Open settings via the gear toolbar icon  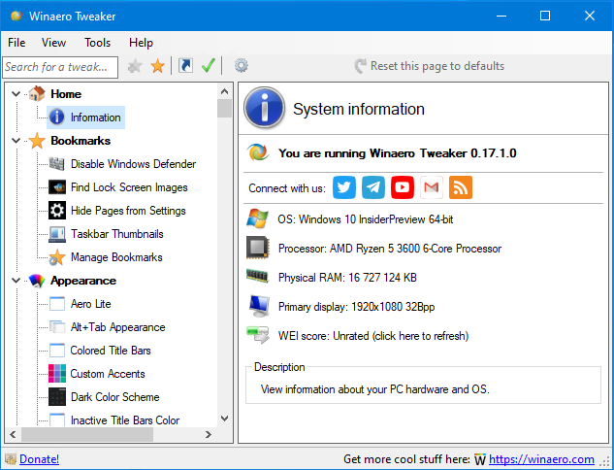(241, 65)
